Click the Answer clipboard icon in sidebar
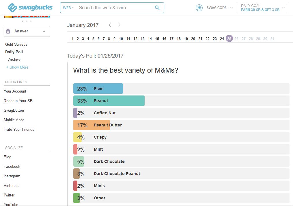 [8, 31]
